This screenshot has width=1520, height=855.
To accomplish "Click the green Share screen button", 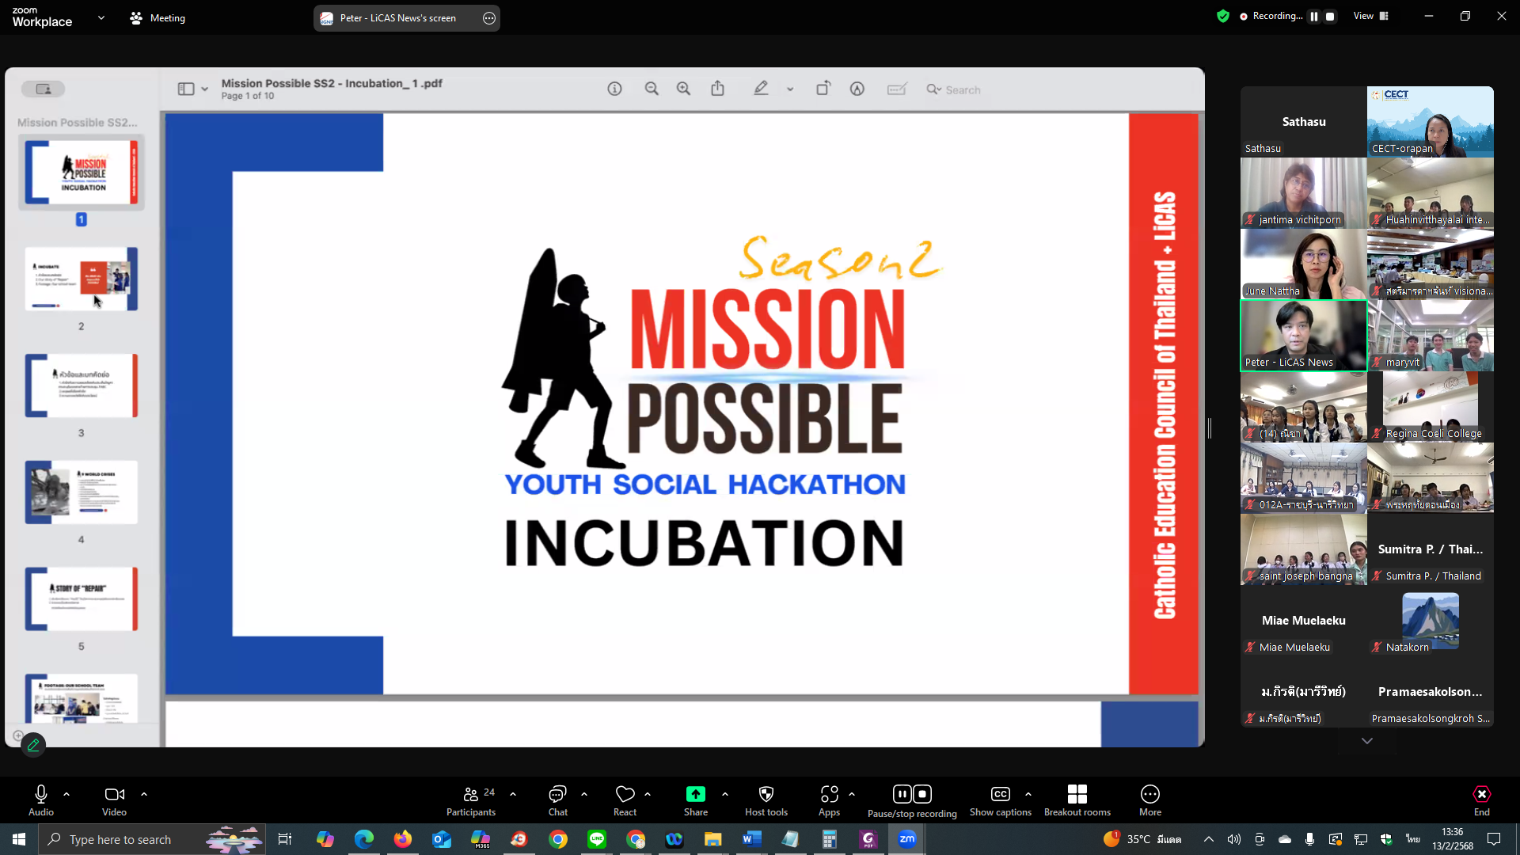I will (x=695, y=795).
